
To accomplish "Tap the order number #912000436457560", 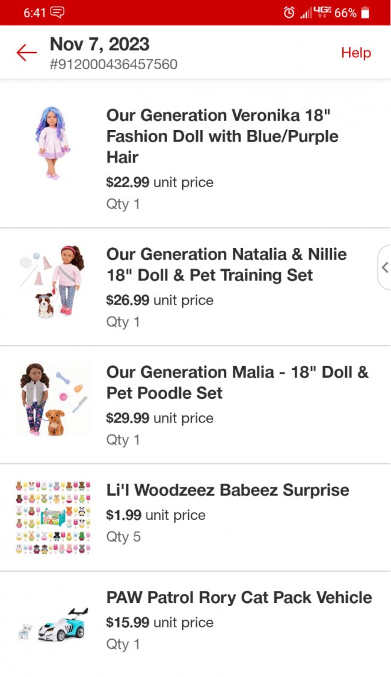I will (114, 64).
